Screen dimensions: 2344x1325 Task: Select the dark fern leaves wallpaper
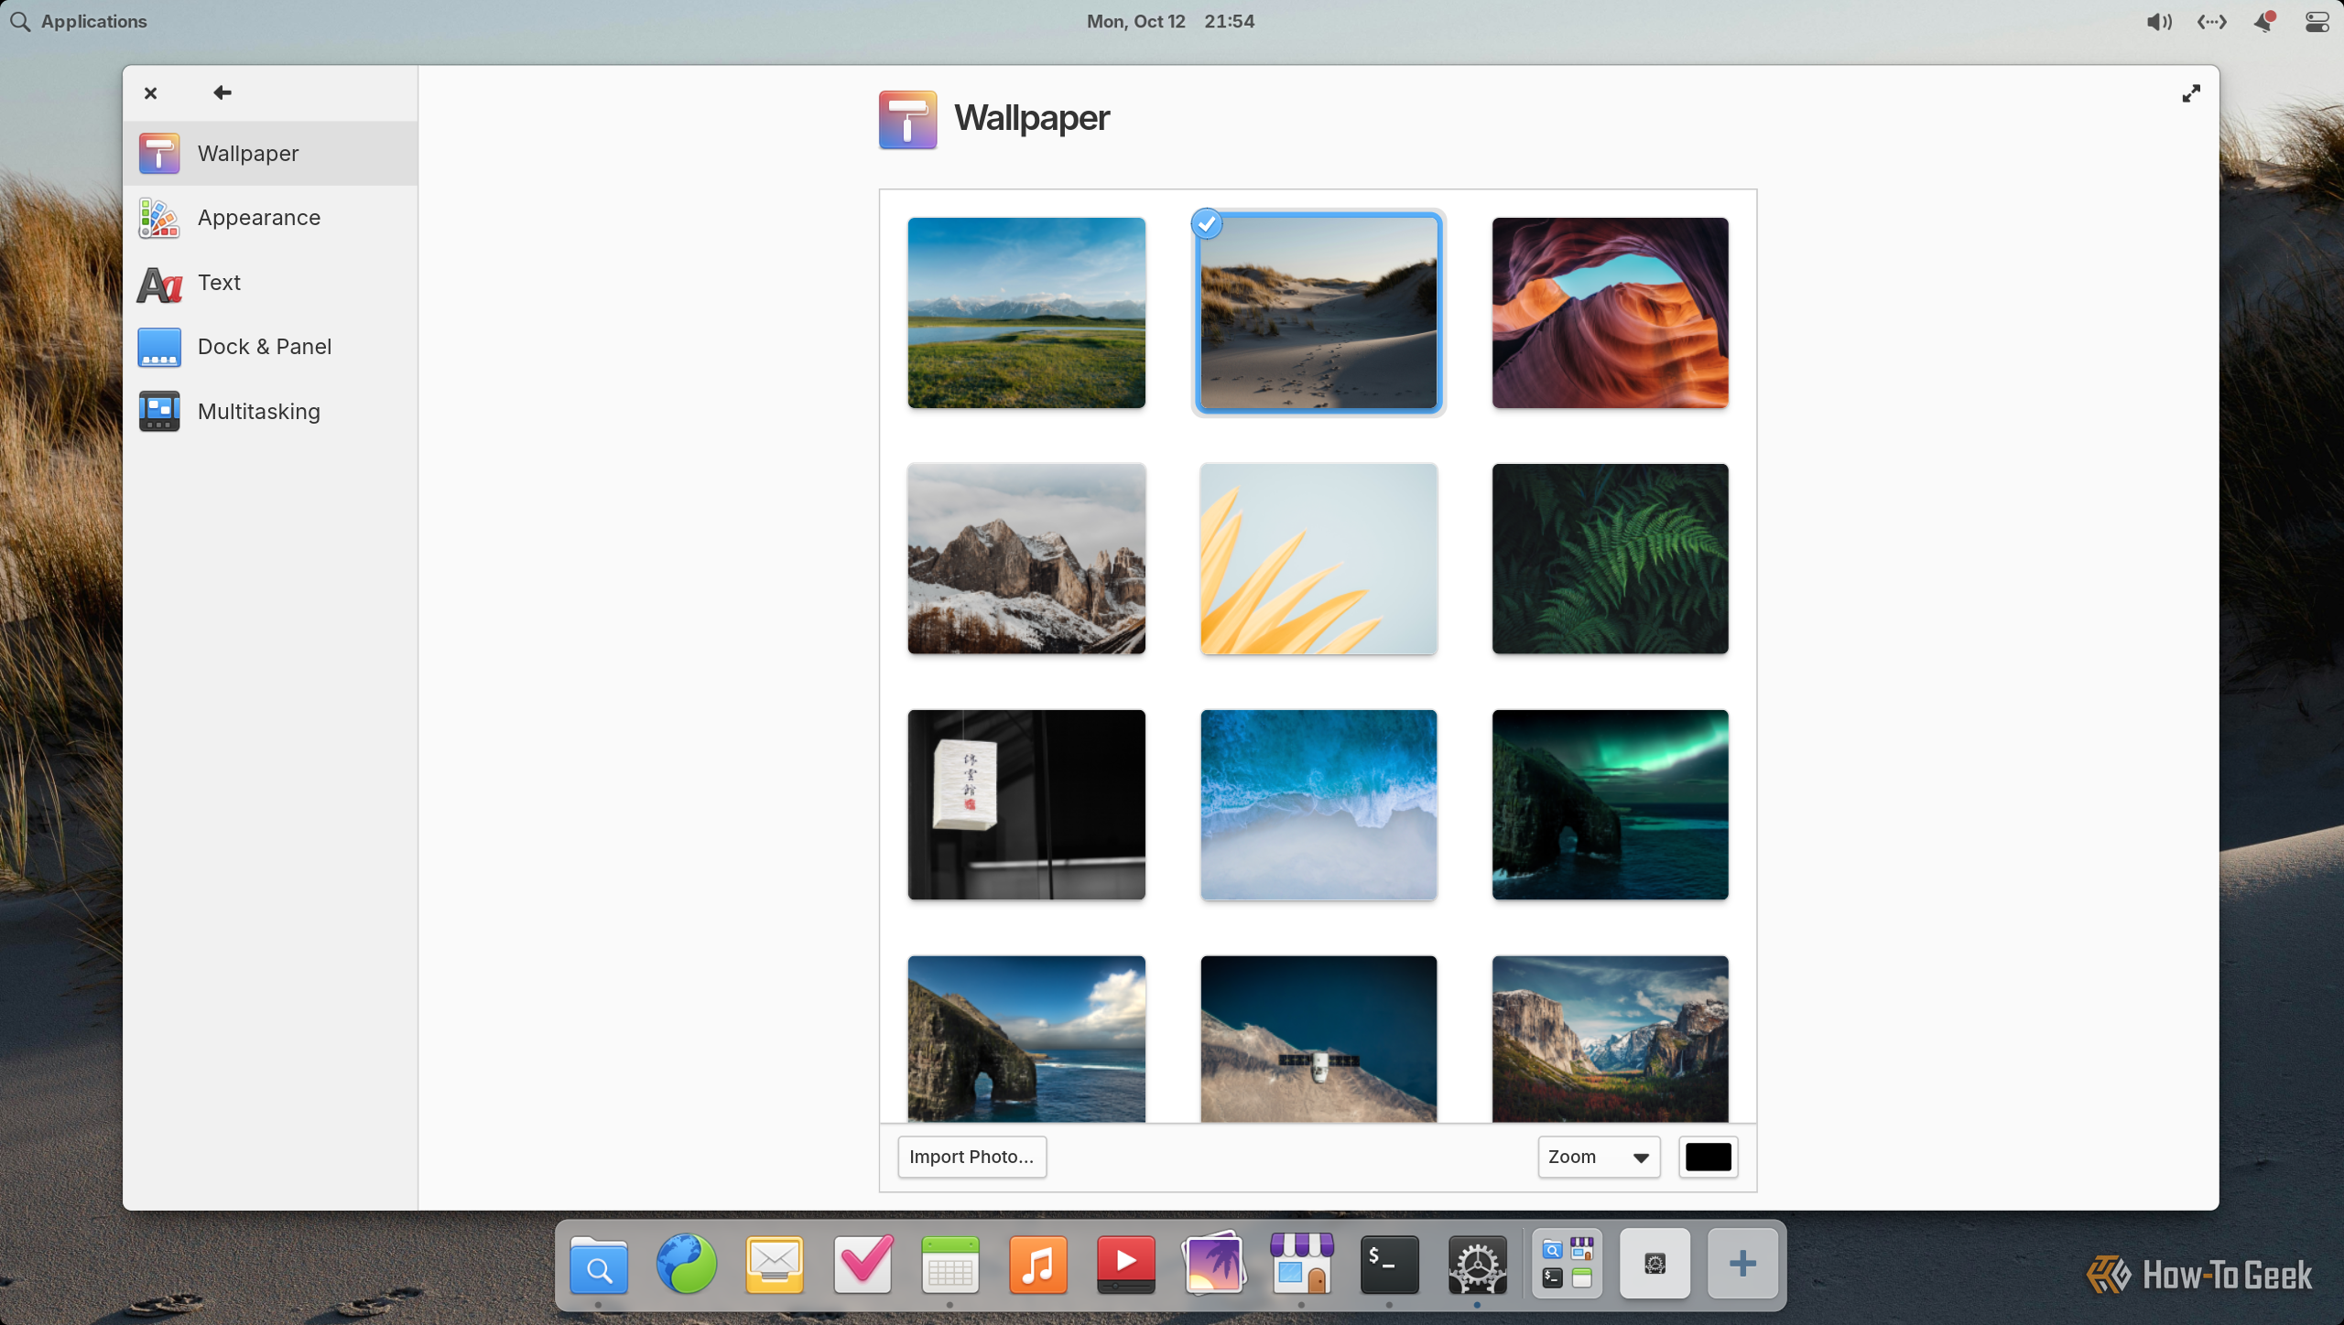click(x=1611, y=559)
